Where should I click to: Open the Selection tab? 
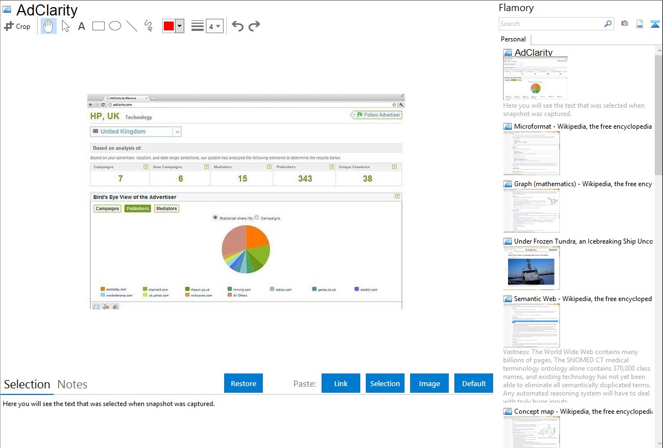click(x=27, y=384)
